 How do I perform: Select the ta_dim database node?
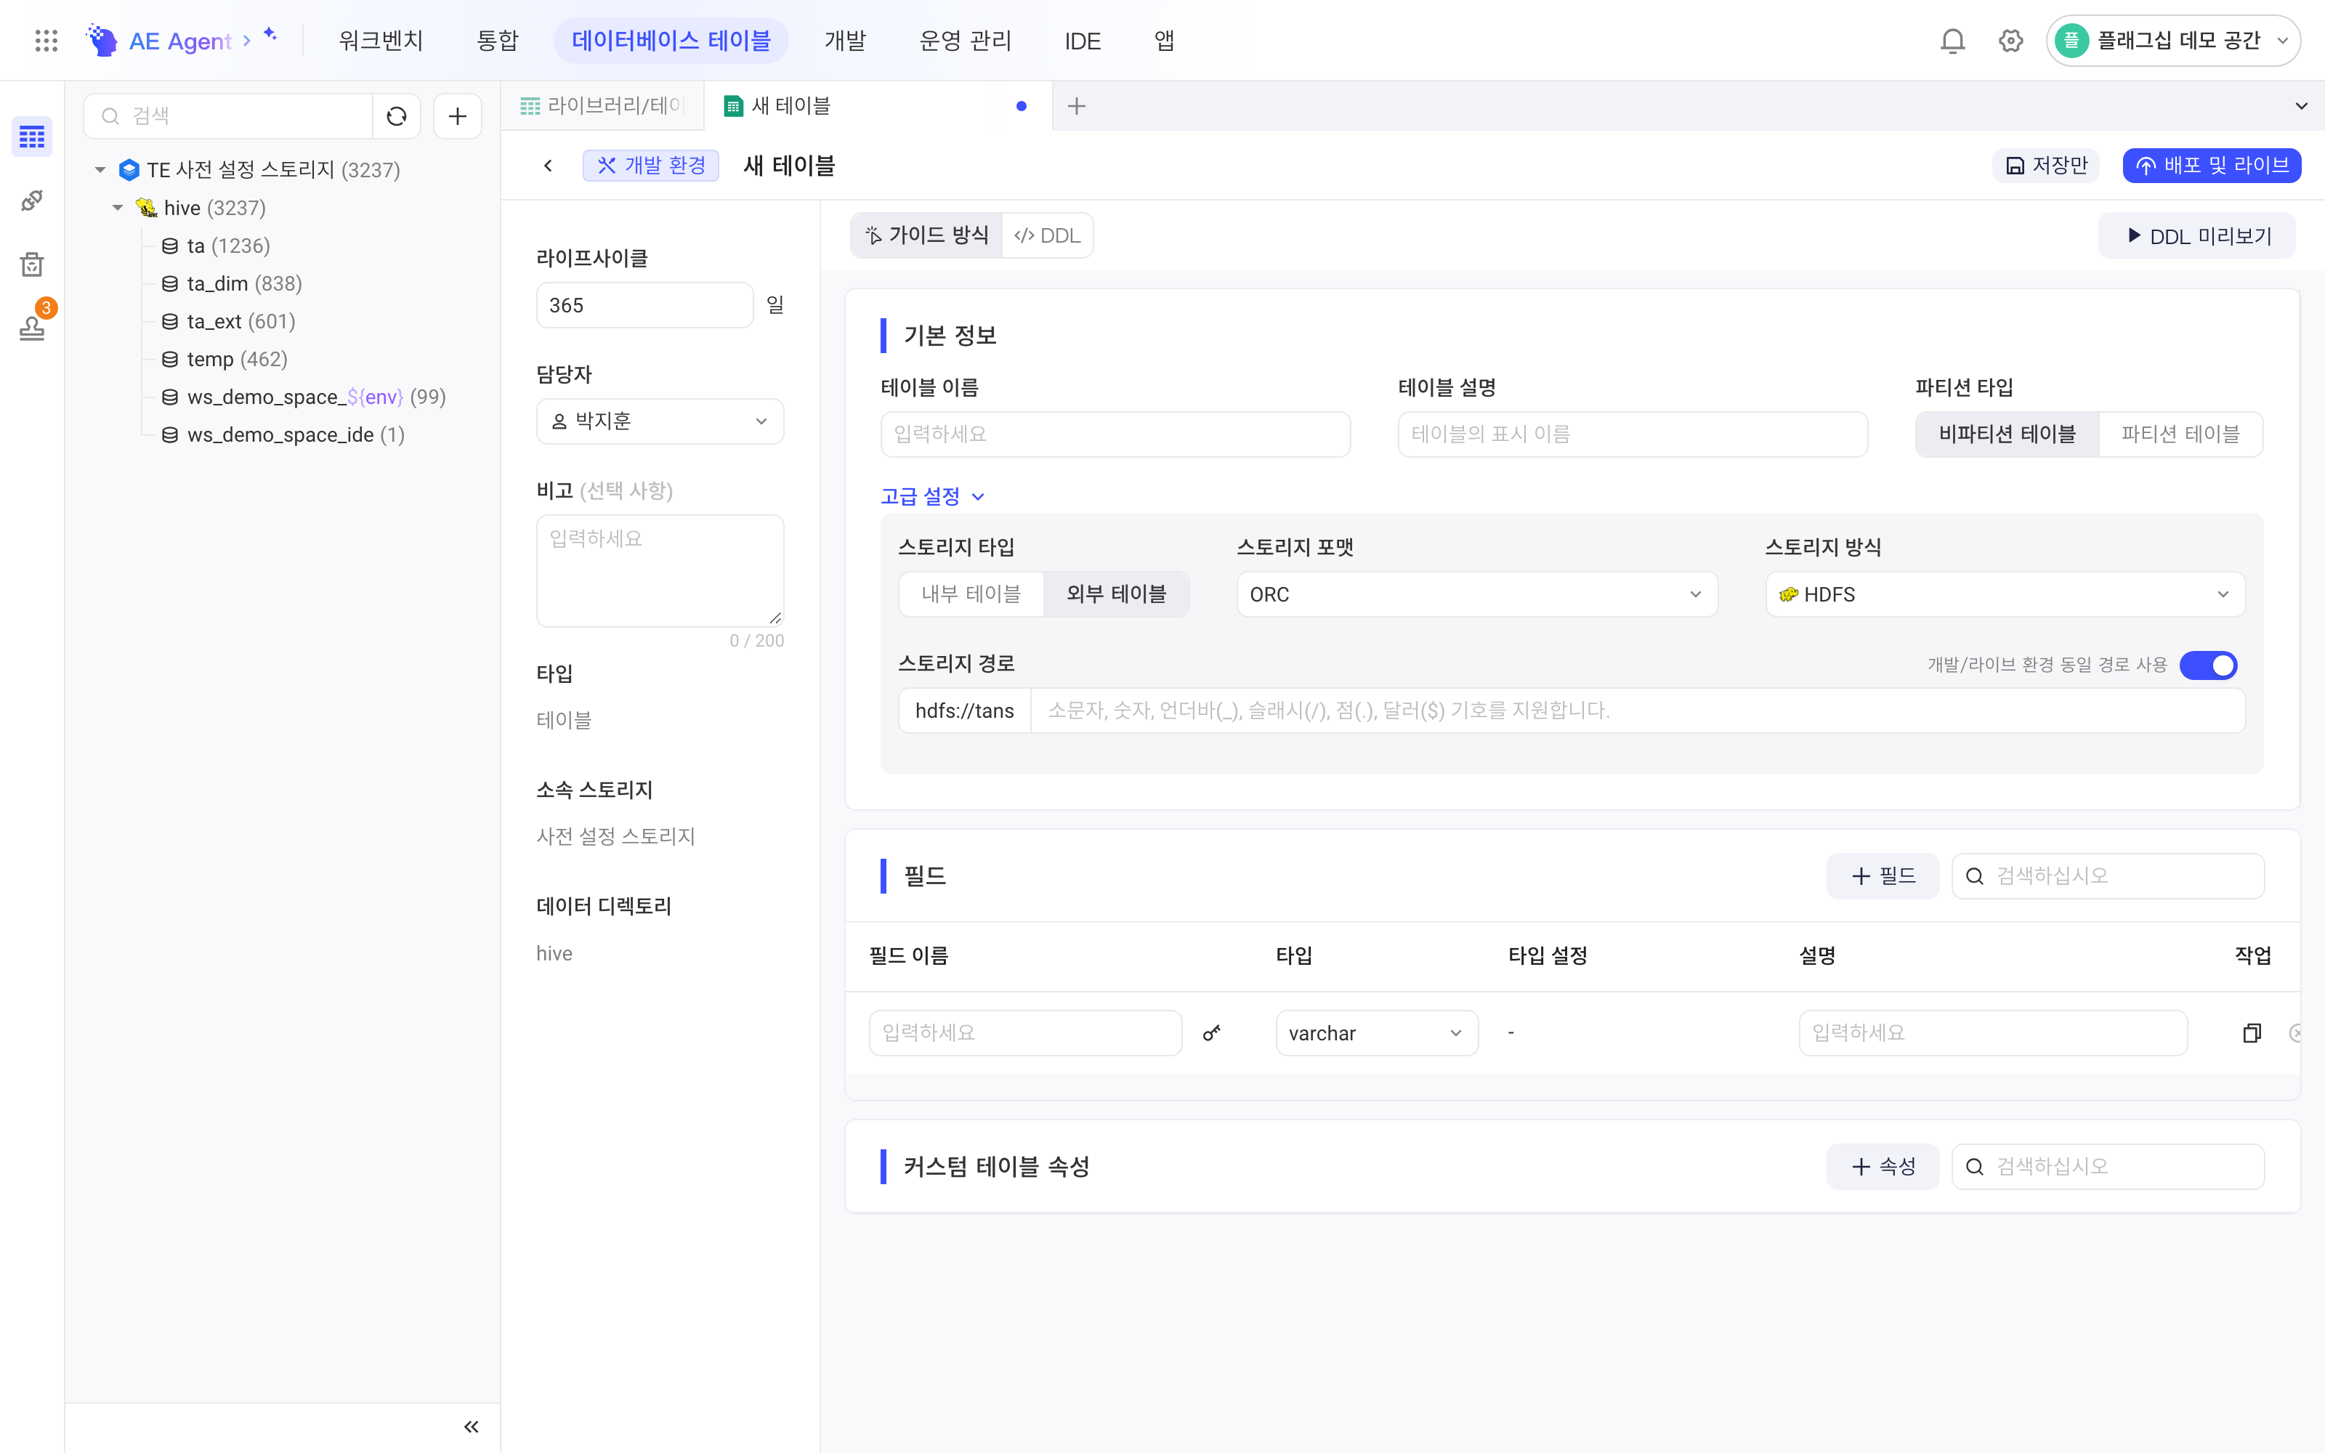point(232,283)
